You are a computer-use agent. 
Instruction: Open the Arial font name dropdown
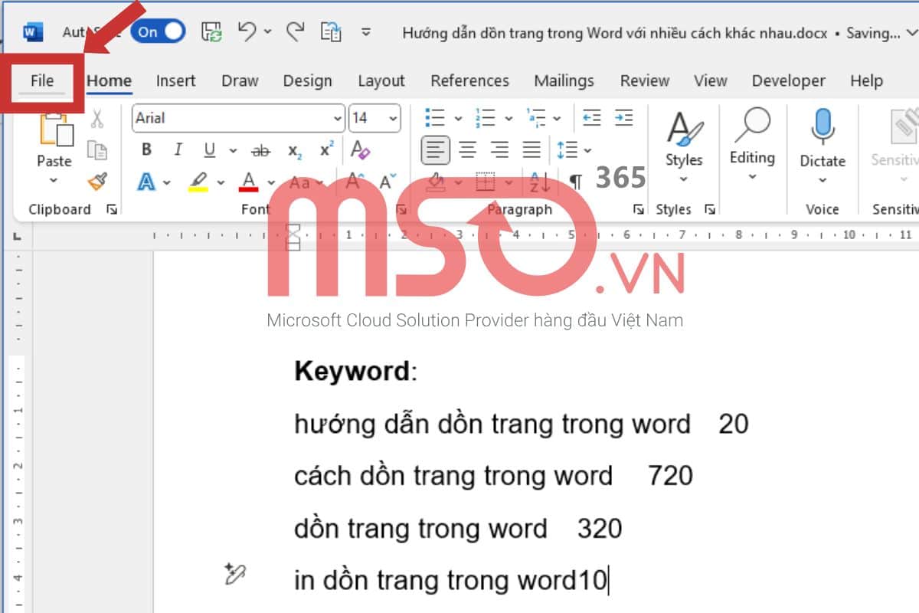[337, 119]
